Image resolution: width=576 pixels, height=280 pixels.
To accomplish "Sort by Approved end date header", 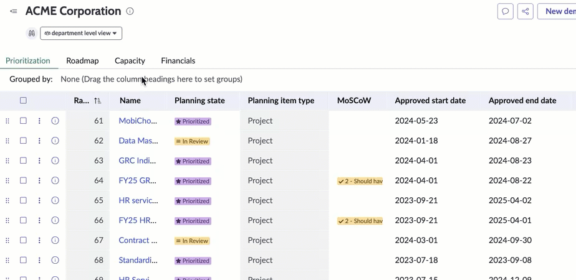I will click(x=522, y=100).
